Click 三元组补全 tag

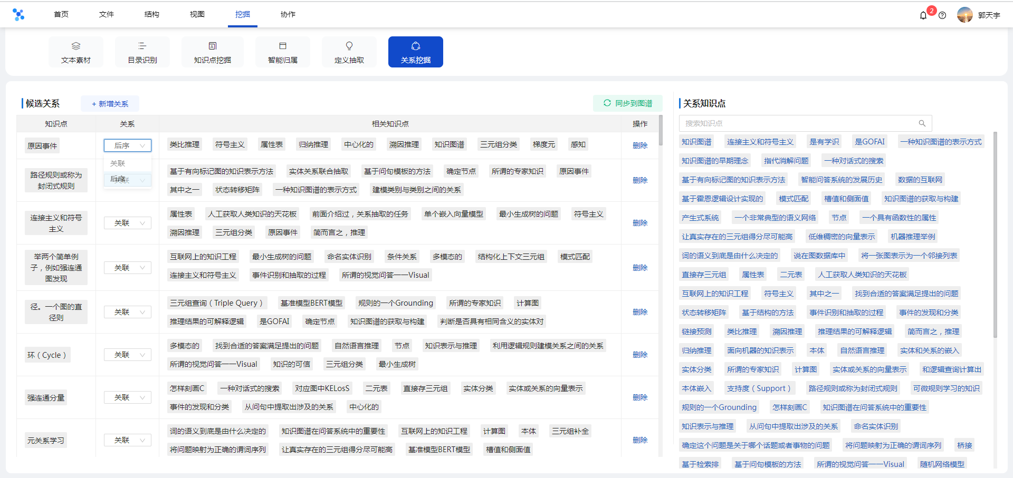click(x=570, y=431)
